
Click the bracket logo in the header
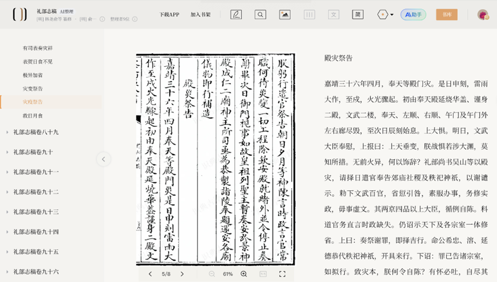coord(20,14)
